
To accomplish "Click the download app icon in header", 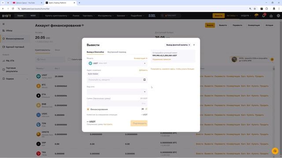I will point(271,16).
